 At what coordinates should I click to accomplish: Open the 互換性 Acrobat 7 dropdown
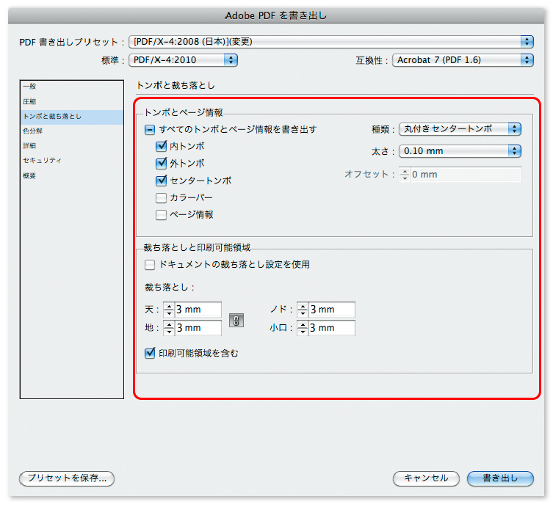(463, 60)
